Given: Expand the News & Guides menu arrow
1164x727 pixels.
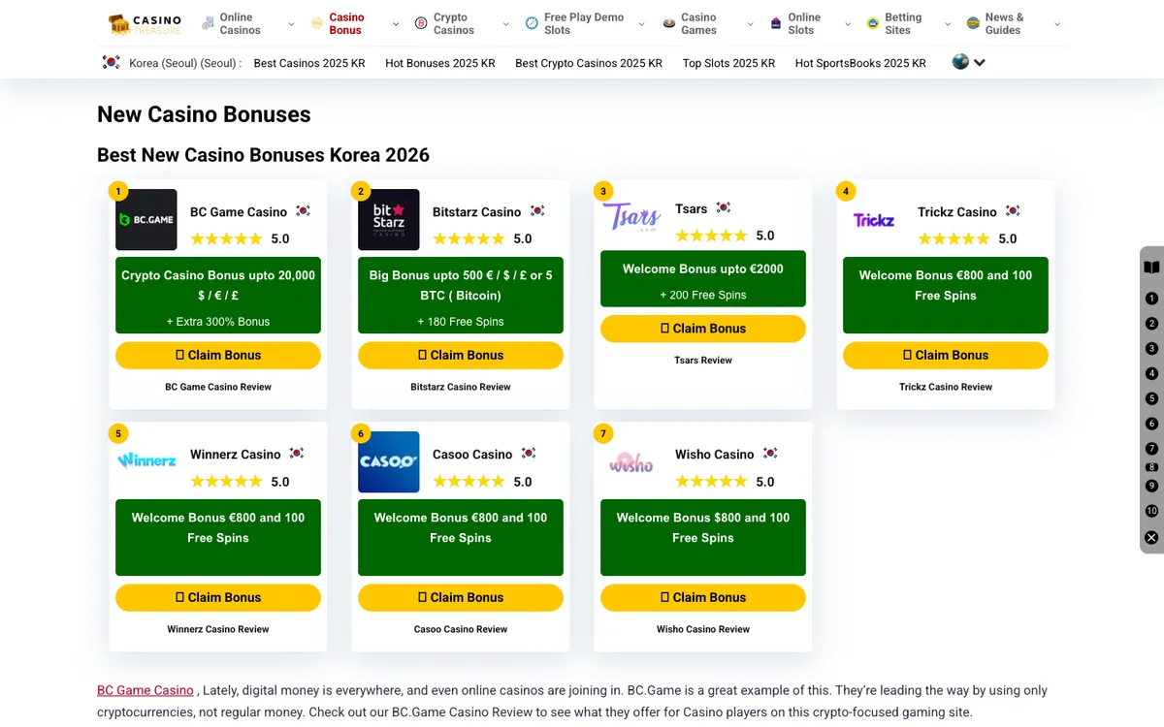Looking at the screenshot, I should tap(1057, 24).
